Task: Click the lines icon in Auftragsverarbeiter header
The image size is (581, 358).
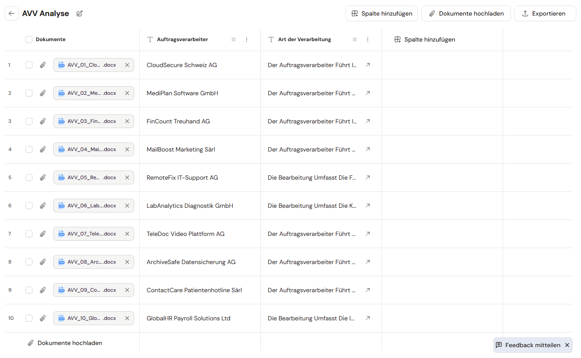Action: [234, 39]
